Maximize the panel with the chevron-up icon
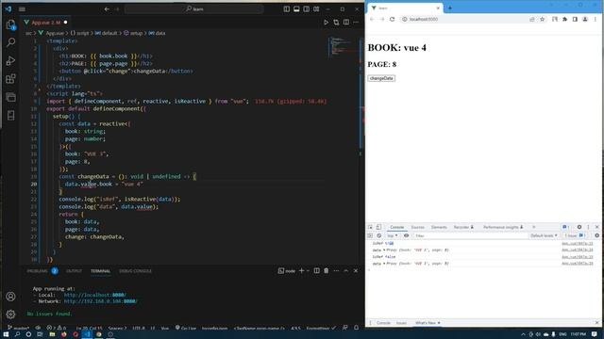Screen dimensions: 604x339 (x=346, y=270)
